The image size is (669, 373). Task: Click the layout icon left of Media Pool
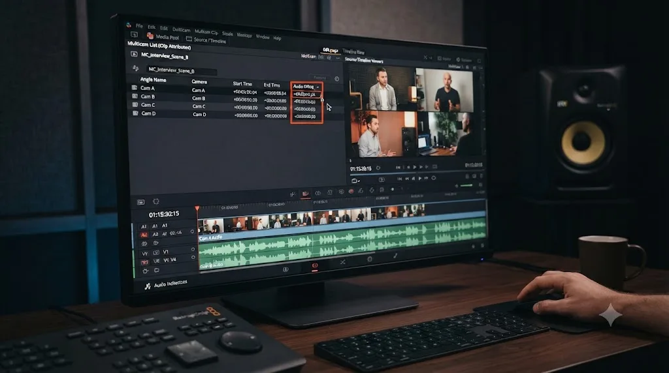click(135, 35)
